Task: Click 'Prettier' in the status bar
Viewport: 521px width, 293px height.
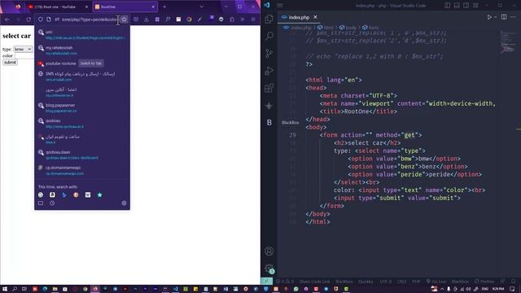Action: click(x=484, y=282)
